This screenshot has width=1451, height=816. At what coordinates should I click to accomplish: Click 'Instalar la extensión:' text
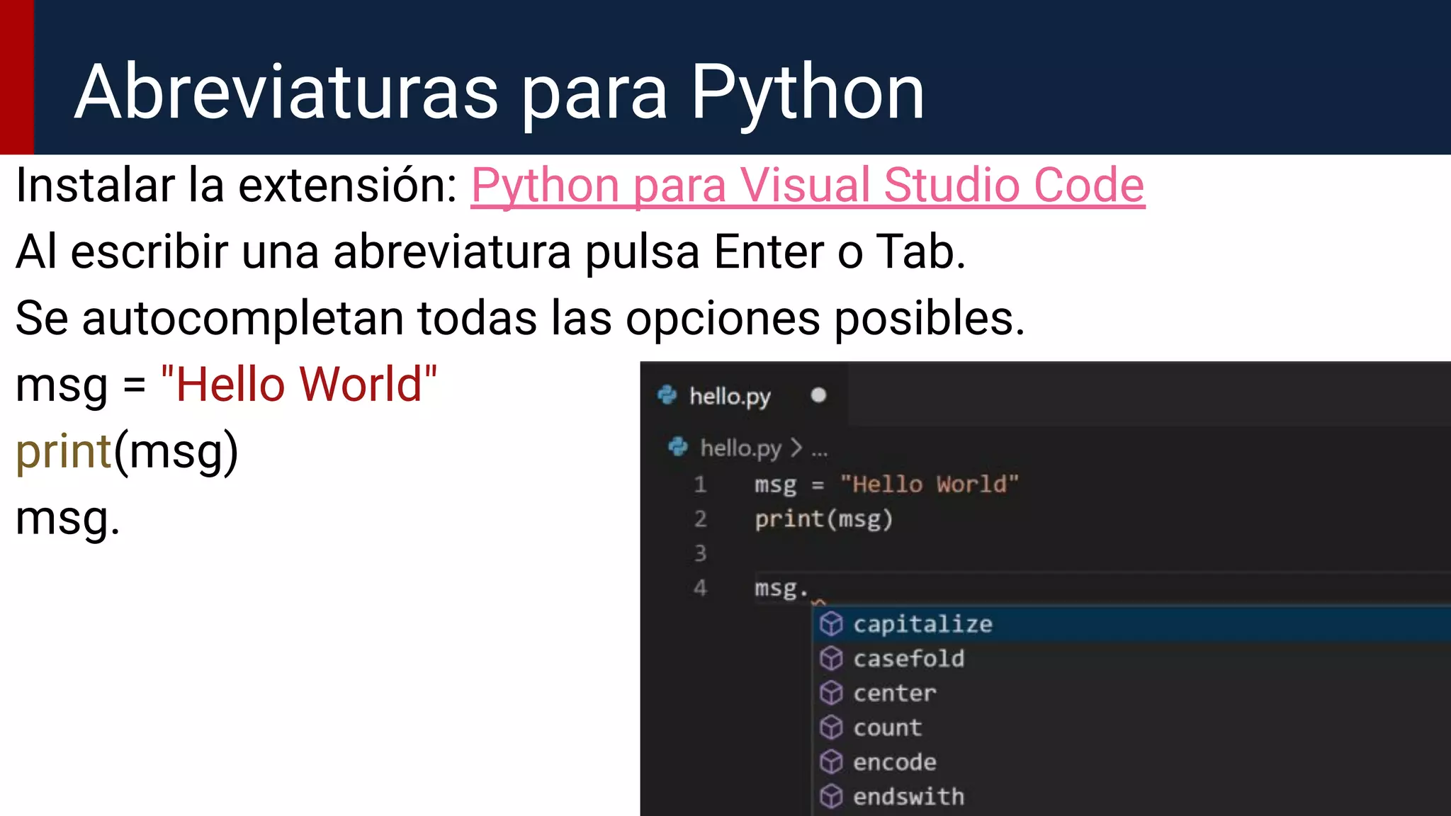click(x=237, y=186)
